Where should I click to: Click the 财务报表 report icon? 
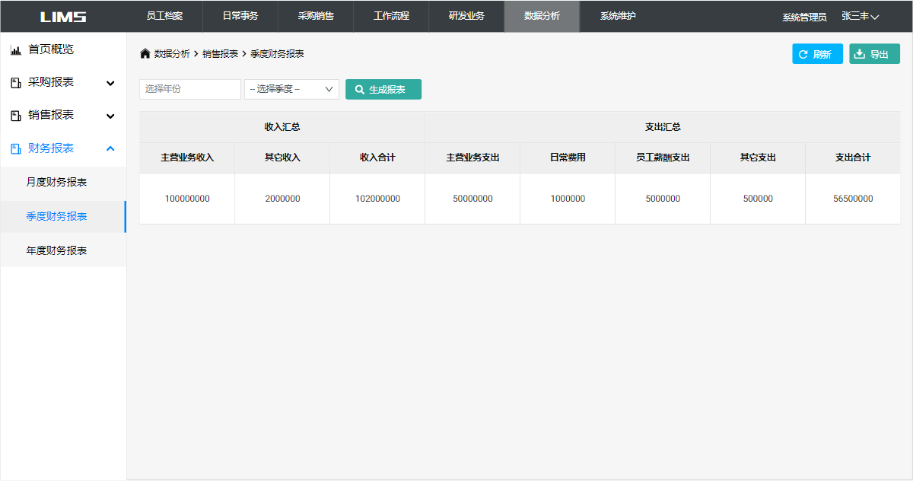tap(15, 148)
